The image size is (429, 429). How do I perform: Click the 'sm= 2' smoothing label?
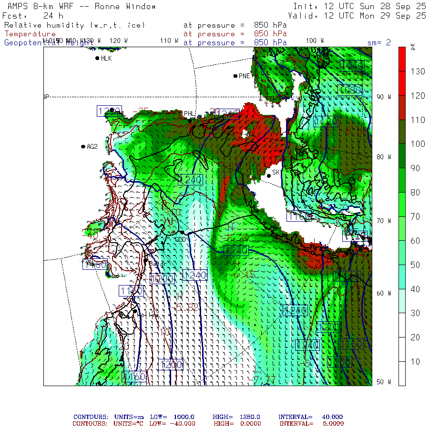pyautogui.click(x=379, y=43)
